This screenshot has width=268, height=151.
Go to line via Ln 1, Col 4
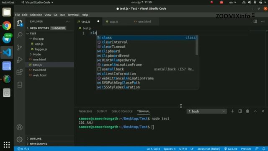153,149
